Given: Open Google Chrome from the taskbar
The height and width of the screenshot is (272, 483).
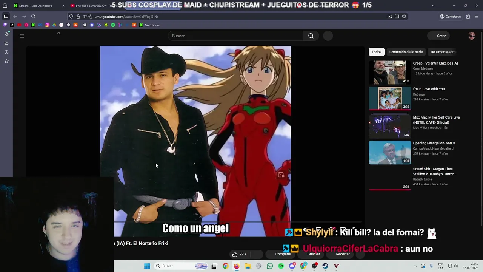Looking at the screenshot, I should pos(225,266).
